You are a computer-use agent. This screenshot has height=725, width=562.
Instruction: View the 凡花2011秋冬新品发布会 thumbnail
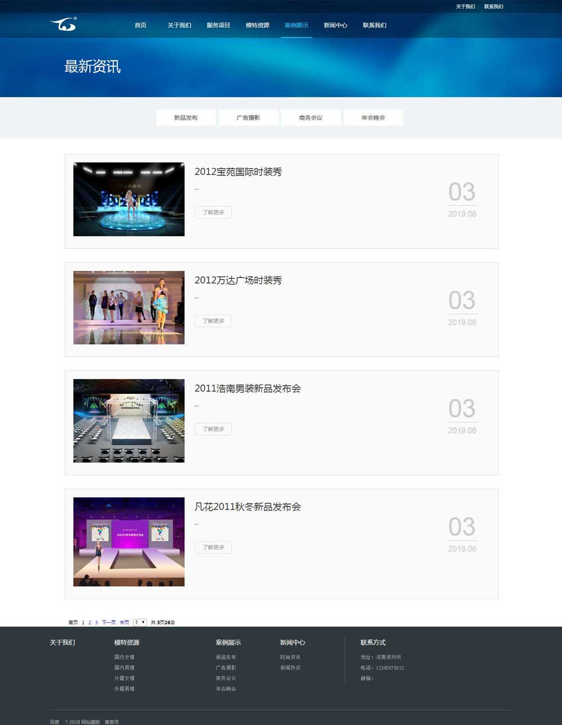coord(129,542)
